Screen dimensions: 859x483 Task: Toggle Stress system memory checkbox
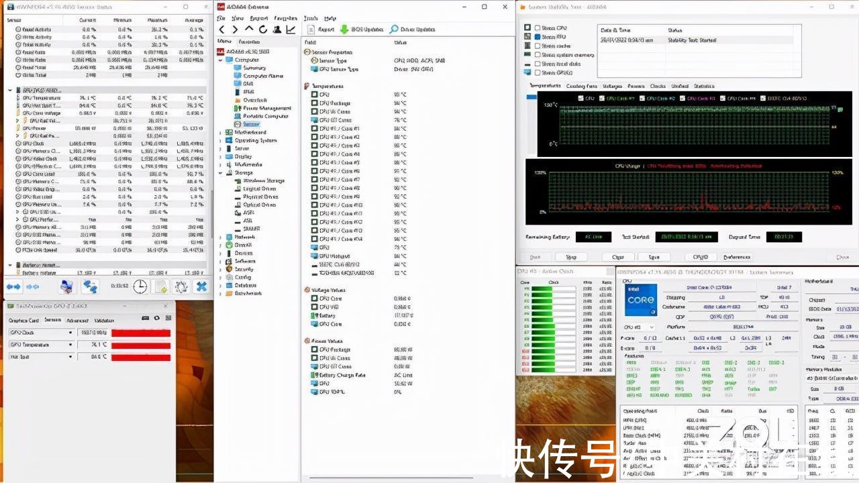(x=538, y=55)
